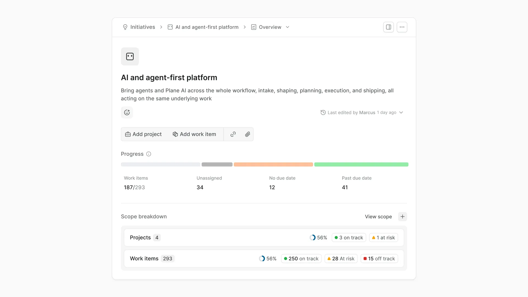Click the light gray progress bar segment
Image resolution: width=528 pixels, height=297 pixels.
pos(161,164)
